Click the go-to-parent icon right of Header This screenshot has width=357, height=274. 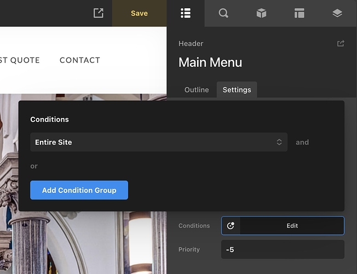click(341, 44)
